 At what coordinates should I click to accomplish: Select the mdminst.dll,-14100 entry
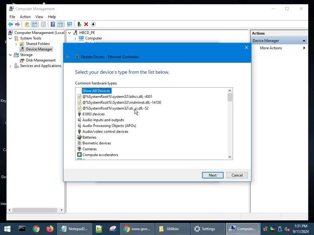[122, 103]
